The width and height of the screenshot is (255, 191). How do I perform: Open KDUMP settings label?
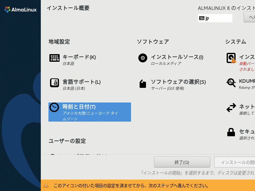click(247, 81)
